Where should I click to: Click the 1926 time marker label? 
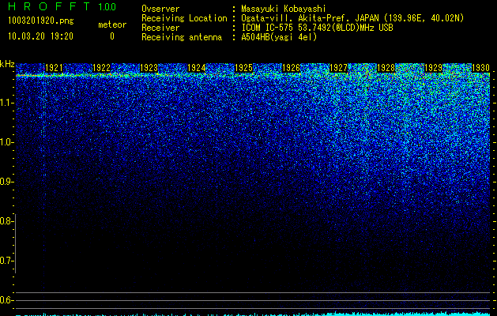[292, 68]
